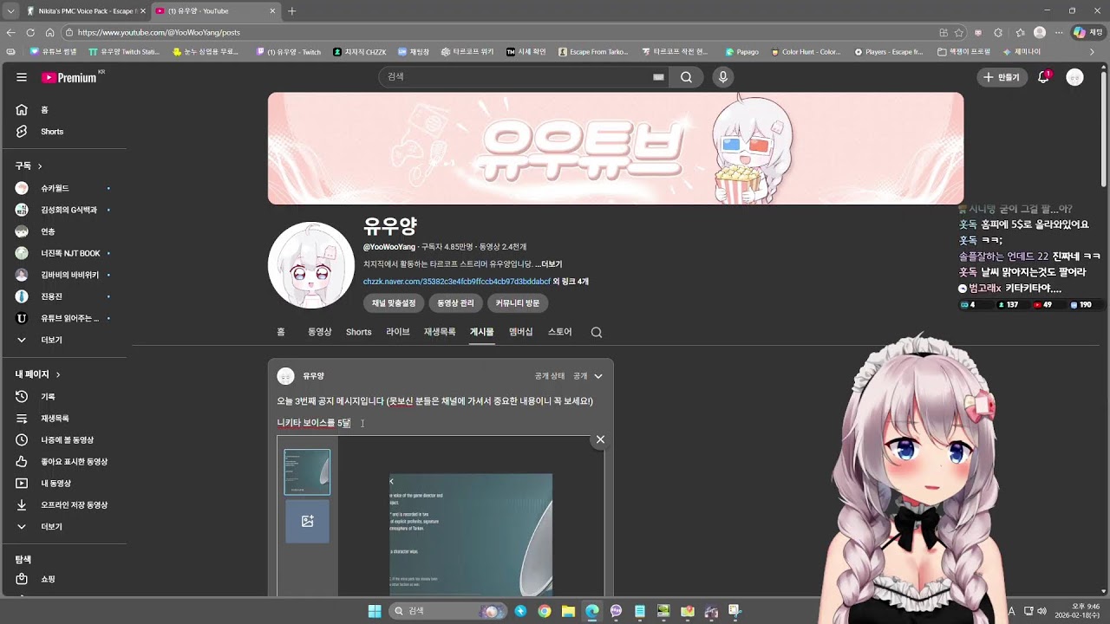The width and height of the screenshot is (1110, 624).
Task: Open the 공개 visibility dropdown
Action: pyautogui.click(x=588, y=376)
